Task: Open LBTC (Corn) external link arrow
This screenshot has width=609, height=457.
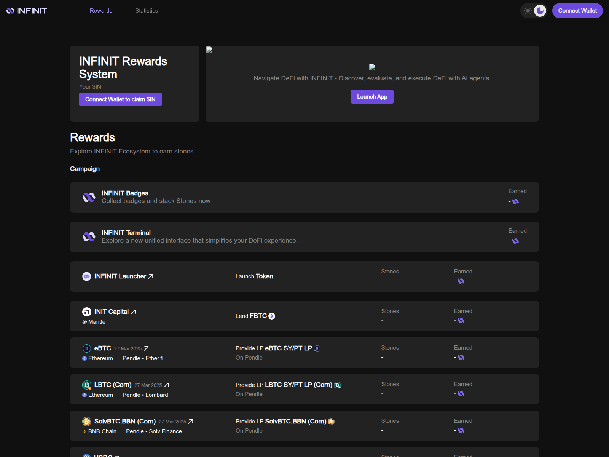Action: pos(166,385)
